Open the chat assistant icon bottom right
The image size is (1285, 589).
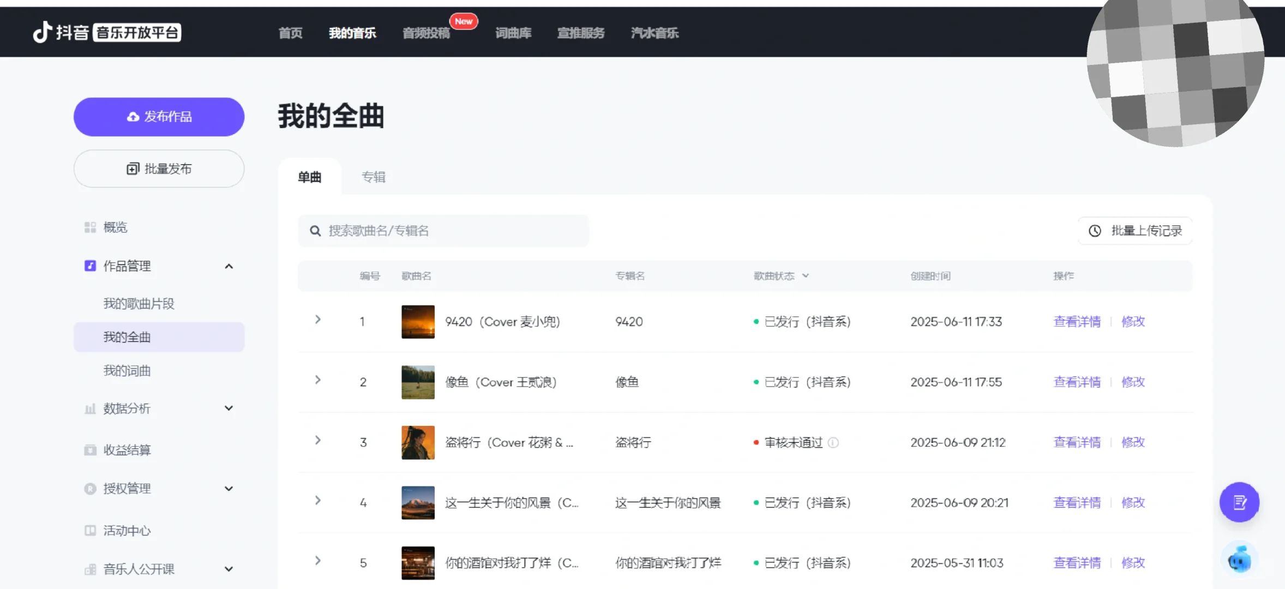pyautogui.click(x=1239, y=559)
